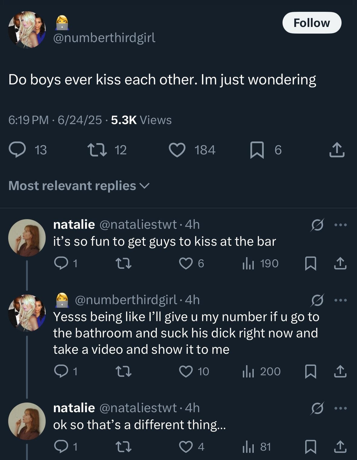Click the Follow button
Screen dimensions: 357x460
[312, 23]
